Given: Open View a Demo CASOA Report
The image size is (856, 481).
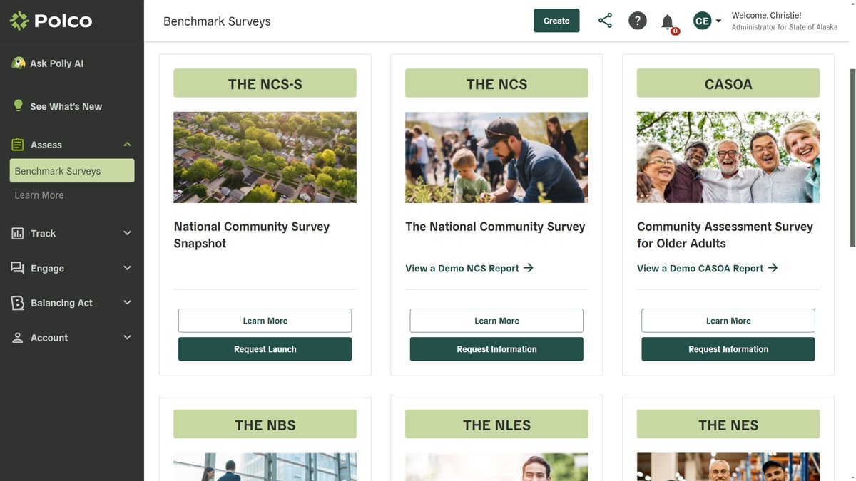Looking at the screenshot, I should pos(708,268).
